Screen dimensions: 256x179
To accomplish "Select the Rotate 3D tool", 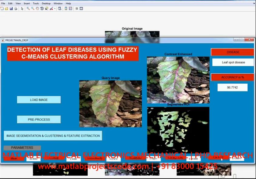I will pos(42,8).
